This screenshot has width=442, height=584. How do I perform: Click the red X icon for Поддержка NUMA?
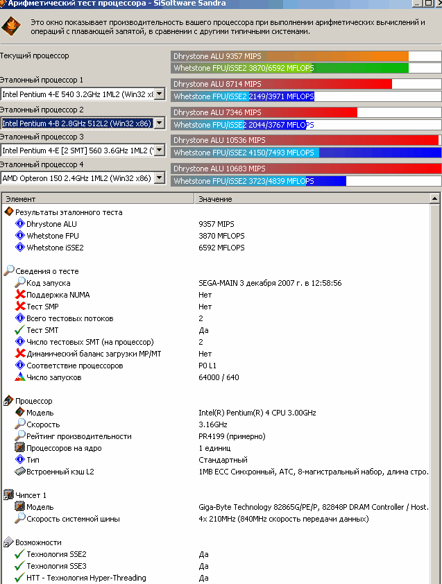click(19, 295)
